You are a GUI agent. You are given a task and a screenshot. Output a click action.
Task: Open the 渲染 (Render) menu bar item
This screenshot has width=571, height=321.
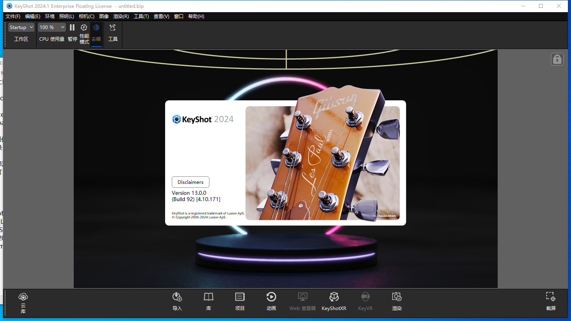point(121,16)
